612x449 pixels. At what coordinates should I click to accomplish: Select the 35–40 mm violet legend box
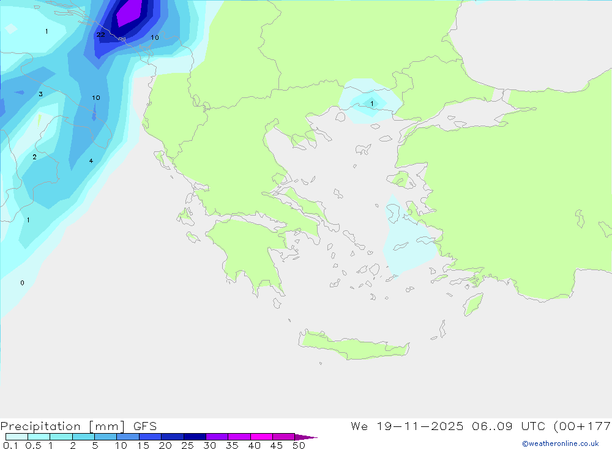(239, 437)
